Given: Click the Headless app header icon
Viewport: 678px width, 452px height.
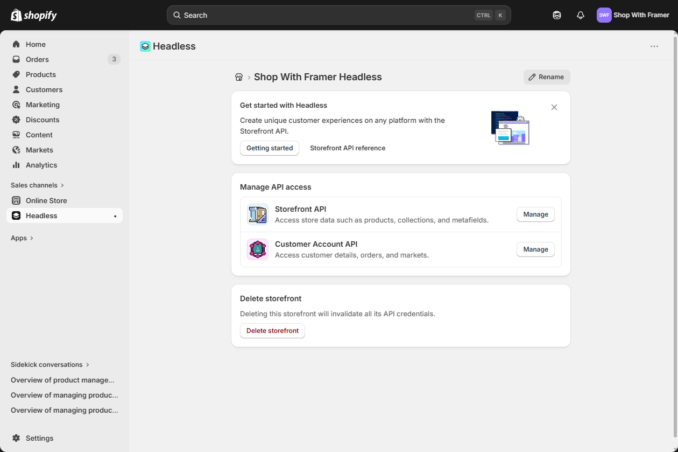Looking at the screenshot, I should pos(145,46).
